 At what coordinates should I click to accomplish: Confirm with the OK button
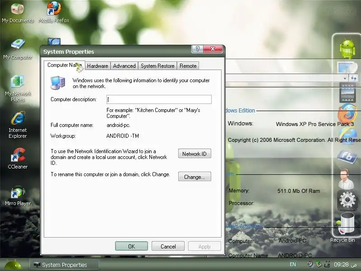click(x=131, y=246)
